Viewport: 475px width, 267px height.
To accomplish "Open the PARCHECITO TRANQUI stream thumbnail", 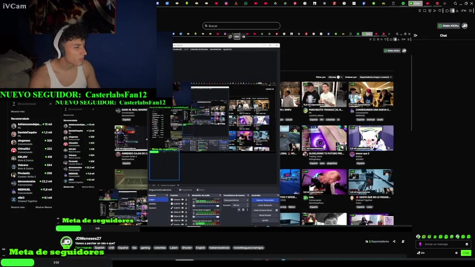I will [x=324, y=94].
